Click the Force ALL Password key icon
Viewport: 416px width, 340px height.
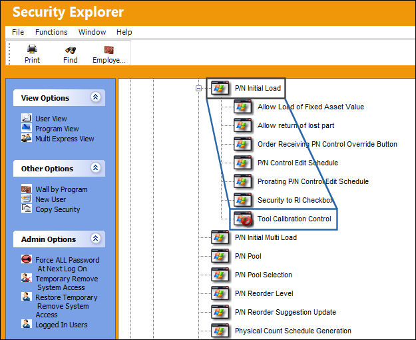coord(27,259)
